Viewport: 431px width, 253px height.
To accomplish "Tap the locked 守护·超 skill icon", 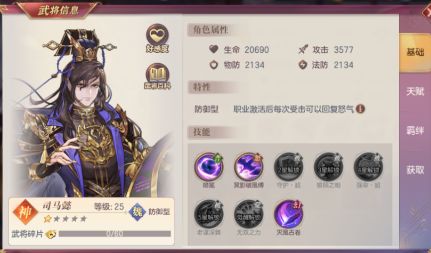I will (288, 167).
